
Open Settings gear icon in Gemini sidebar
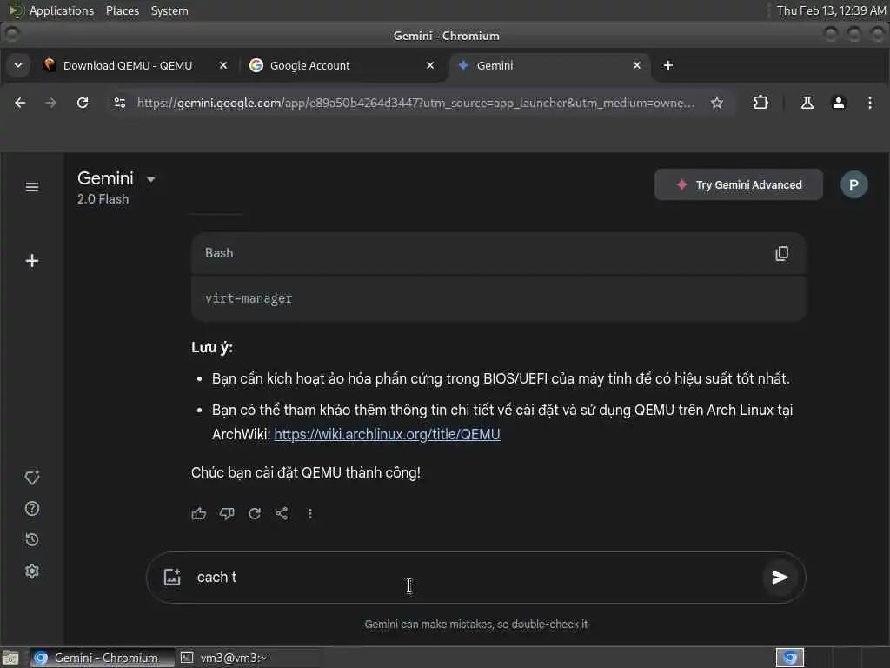tap(32, 571)
